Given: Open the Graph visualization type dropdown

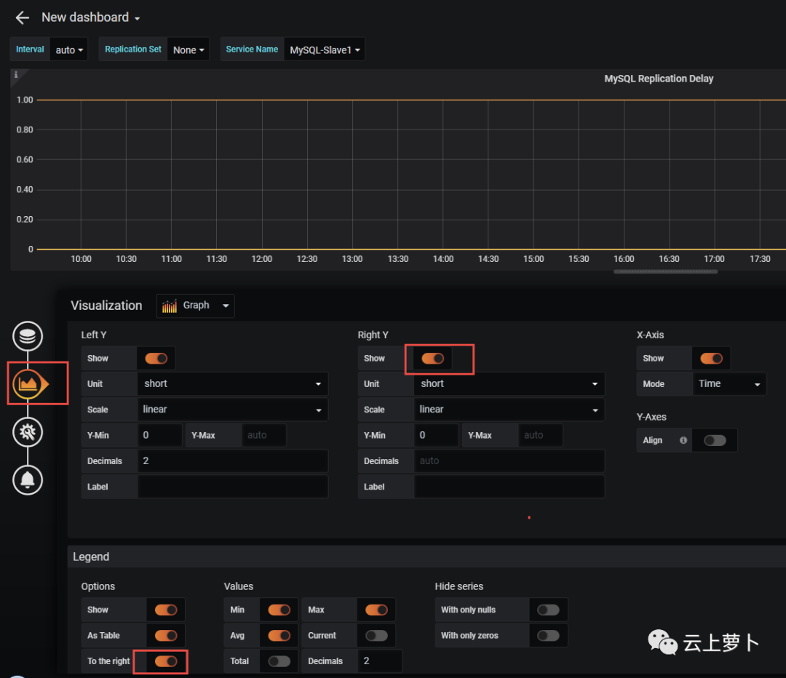Looking at the screenshot, I should (196, 306).
